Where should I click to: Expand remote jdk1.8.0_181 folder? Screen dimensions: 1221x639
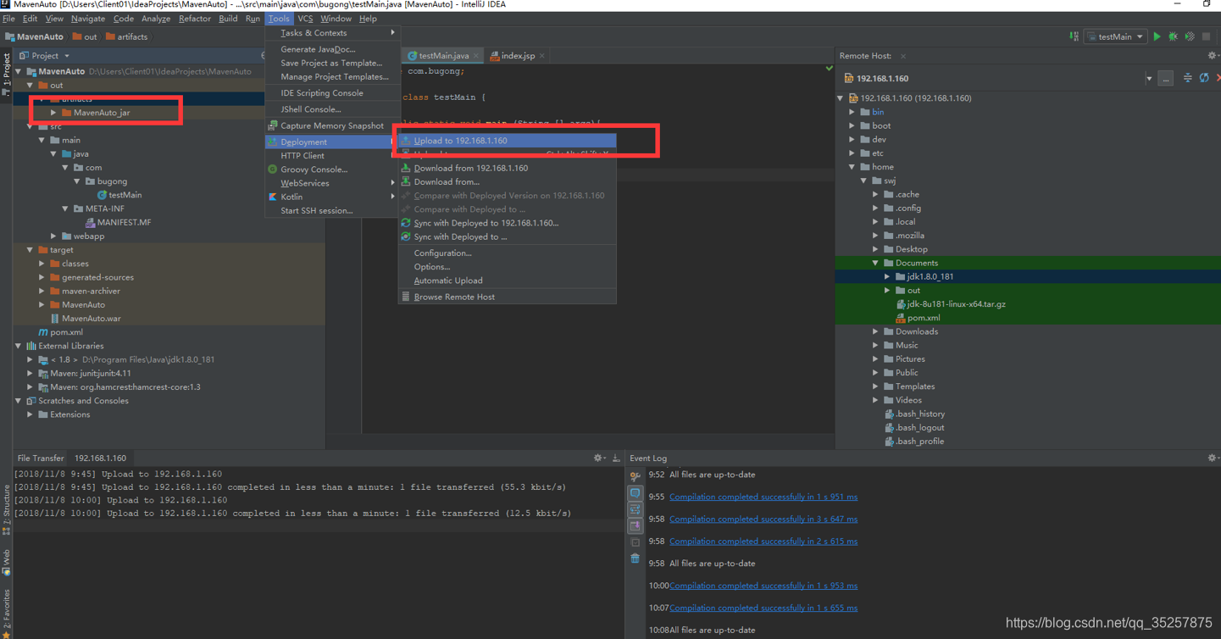[x=887, y=276]
